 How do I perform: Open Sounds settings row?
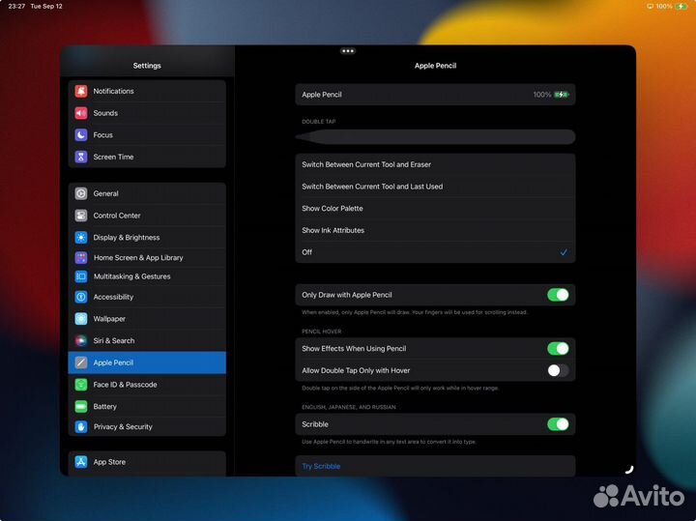[147, 113]
